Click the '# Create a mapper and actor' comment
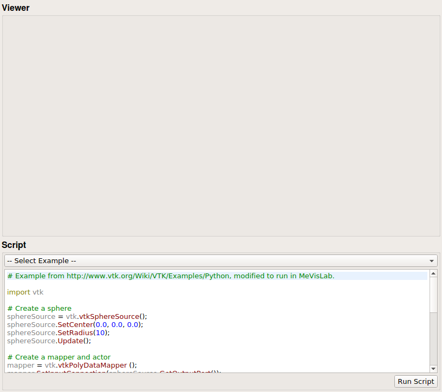The width and height of the screenshot is (442, 392). tap(58, 357)
